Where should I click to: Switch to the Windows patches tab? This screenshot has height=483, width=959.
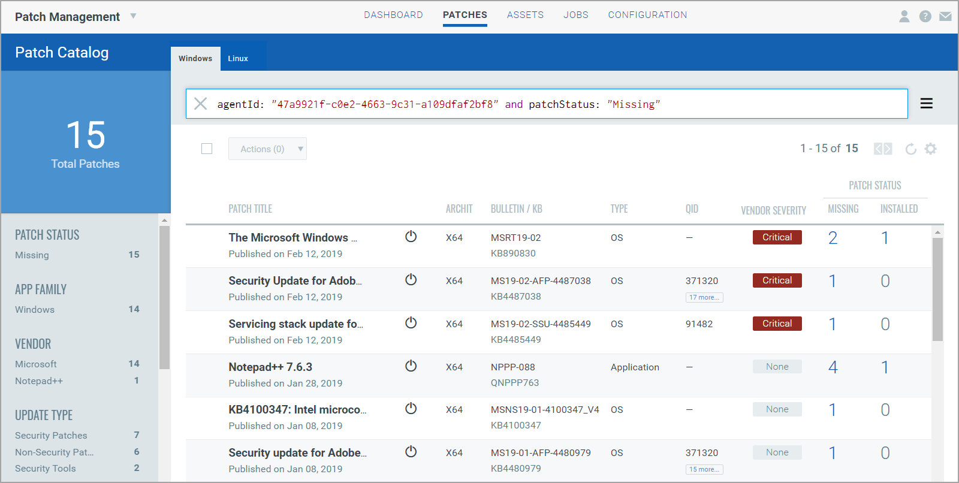click(195, 59)
